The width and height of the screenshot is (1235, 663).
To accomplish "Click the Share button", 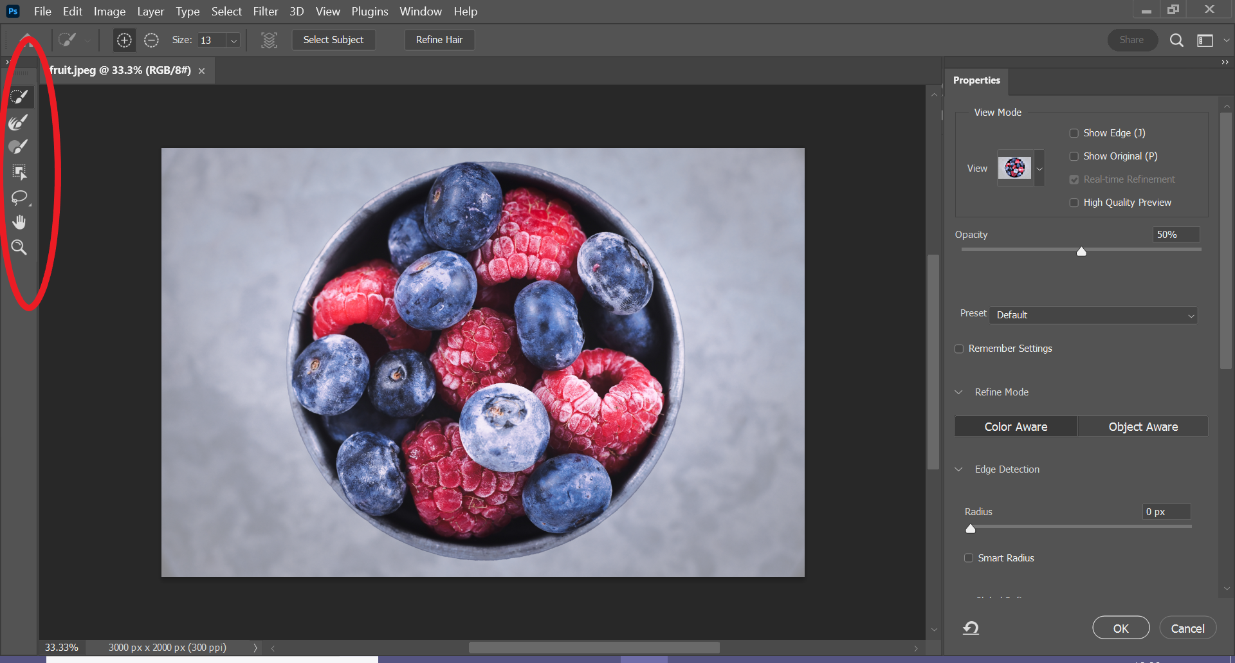I will click(1131, 40).
